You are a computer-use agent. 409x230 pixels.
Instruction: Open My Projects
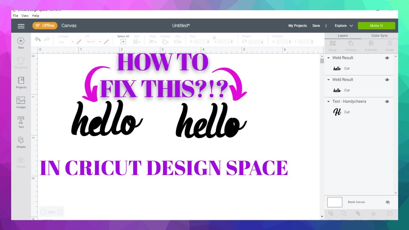pos(297,26)
